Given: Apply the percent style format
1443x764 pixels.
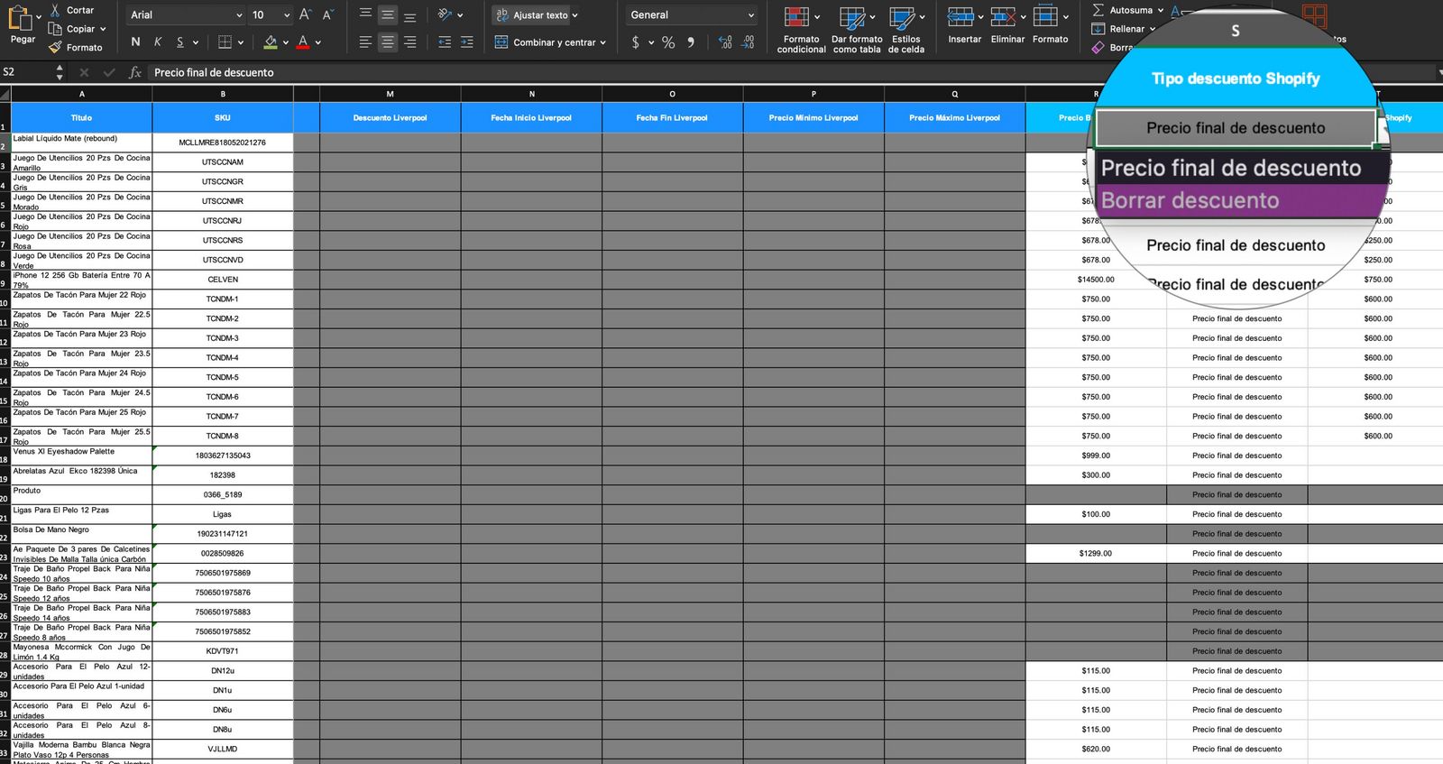Looking at the screenshot, I should click(668, 41).
